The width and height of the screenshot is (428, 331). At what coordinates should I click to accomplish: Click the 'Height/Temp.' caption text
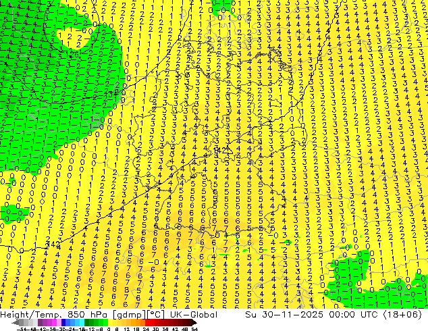tap(30, 315)
